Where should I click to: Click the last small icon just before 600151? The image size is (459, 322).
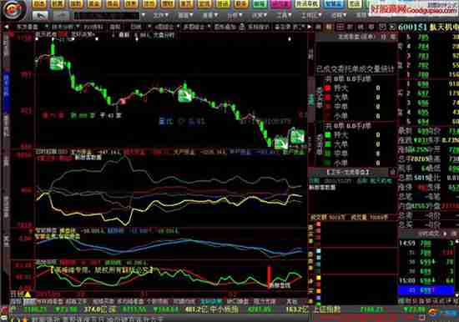(x=392, y=28)
